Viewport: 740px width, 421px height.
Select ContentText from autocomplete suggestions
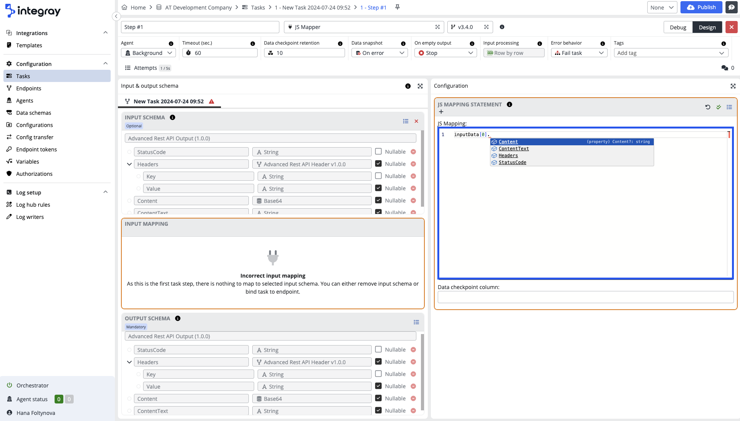(x=514, y=149)
